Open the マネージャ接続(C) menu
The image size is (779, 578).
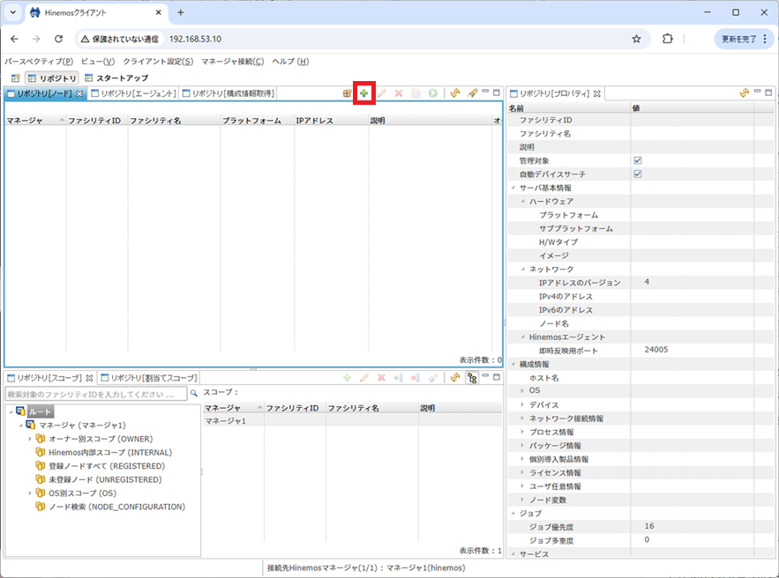point(233,62)
